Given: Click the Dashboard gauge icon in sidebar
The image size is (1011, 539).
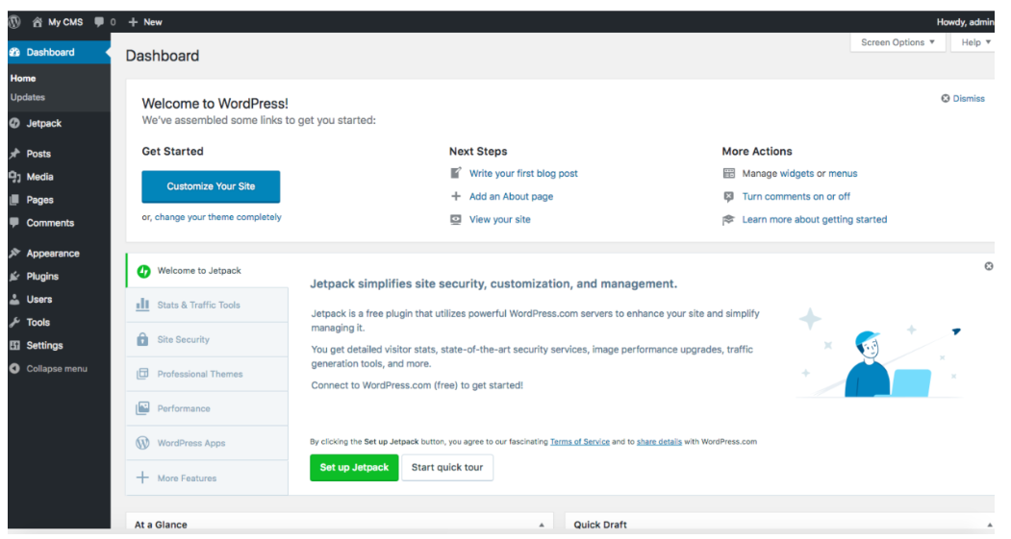Looking at the screenshot, I should (14, 52).
